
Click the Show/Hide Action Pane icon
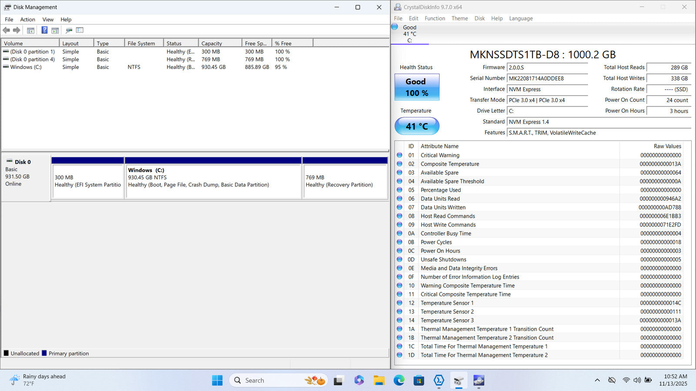coord(55,30)
